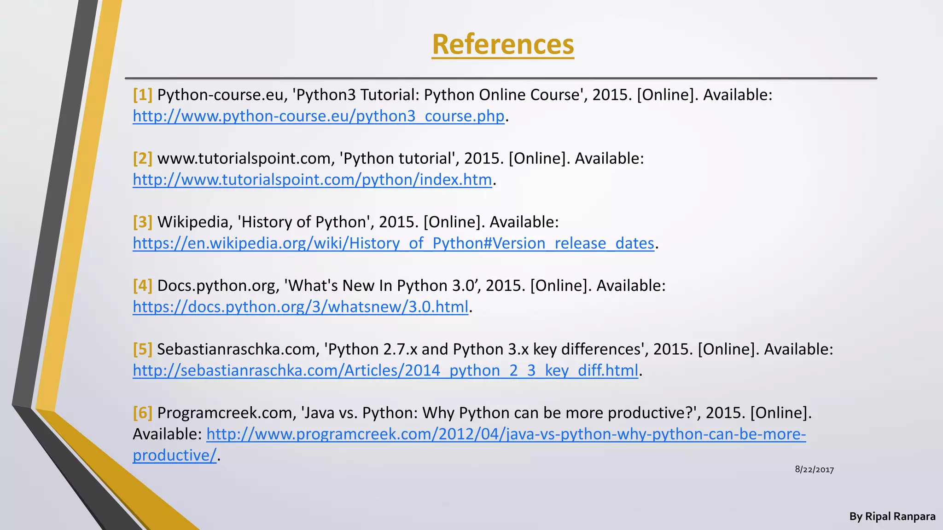Click the 'History of Python' citation text

(305, 222)
